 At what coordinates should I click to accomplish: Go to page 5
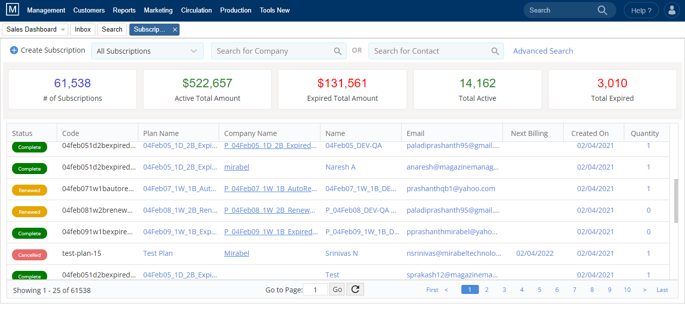click(x=540, y=289)
